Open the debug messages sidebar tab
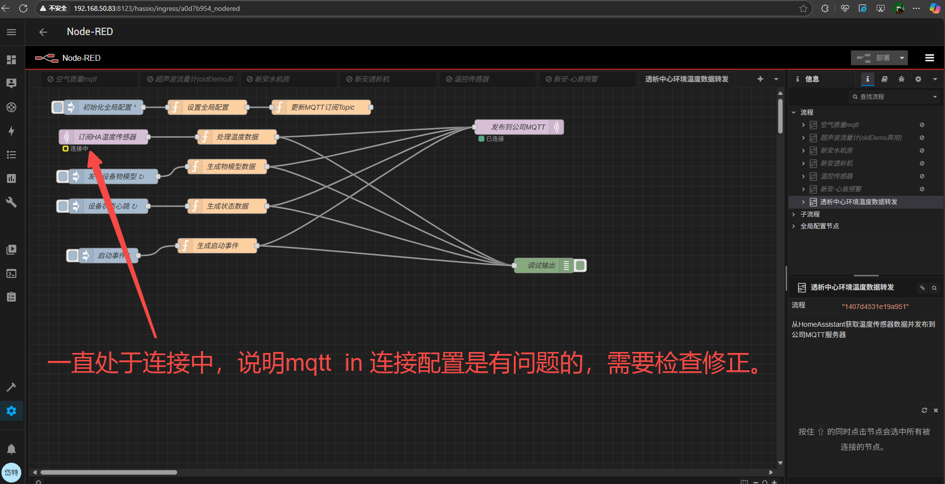945x484 pixels. pyautogui.click(x=901, y=79)
